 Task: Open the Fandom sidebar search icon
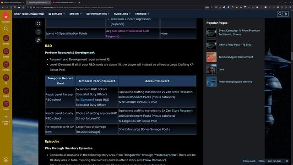coord(6,28)
